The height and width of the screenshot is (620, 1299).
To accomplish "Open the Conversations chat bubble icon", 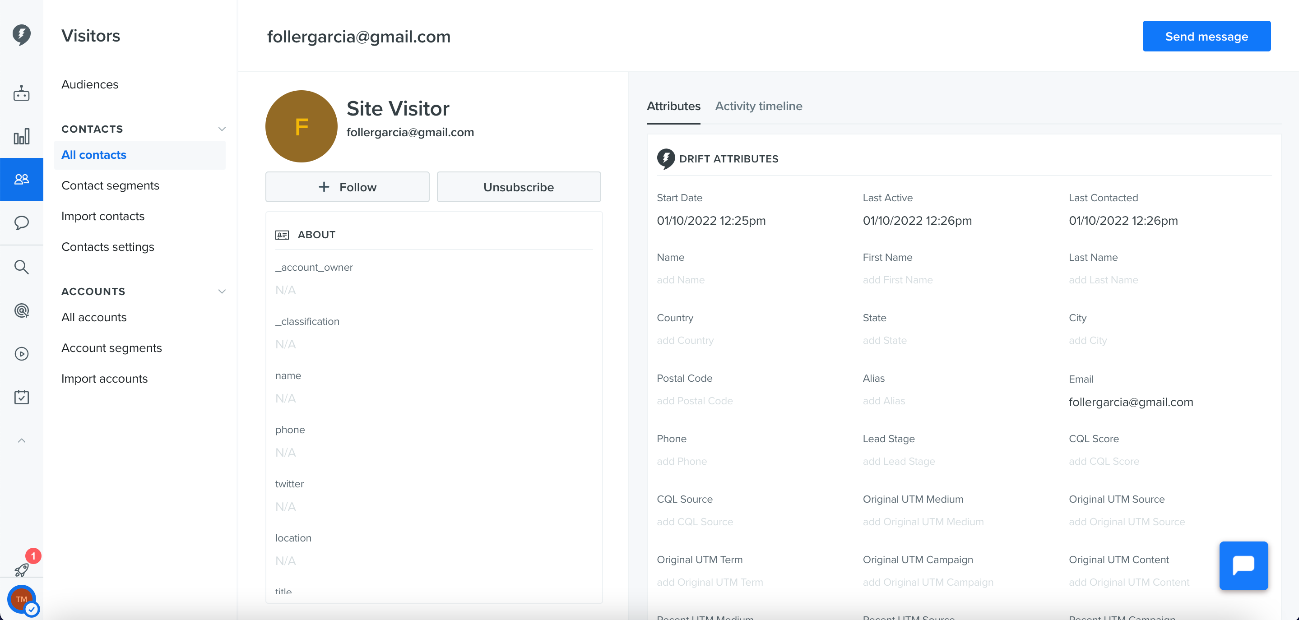I will [21, 223].
